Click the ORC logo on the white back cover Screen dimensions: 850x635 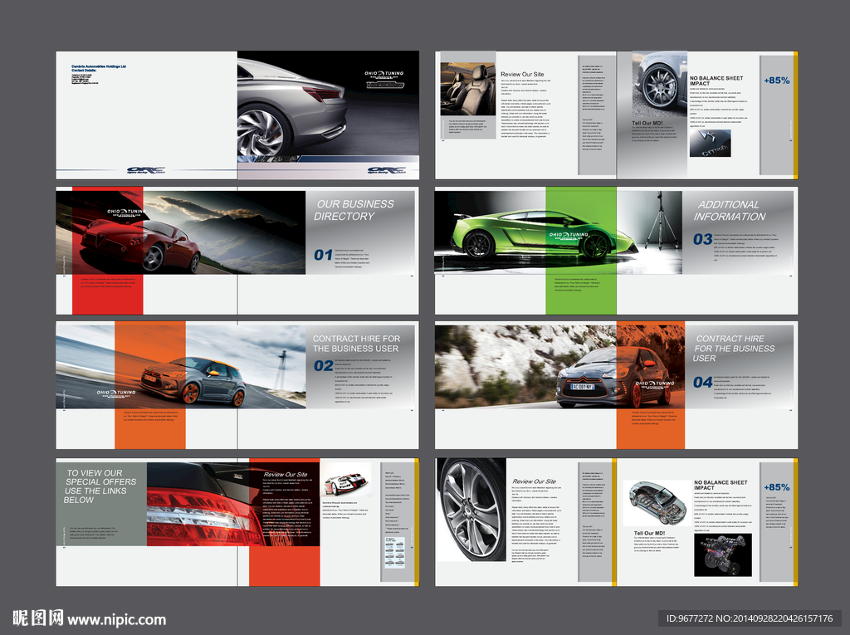click(x=145, y=170)
